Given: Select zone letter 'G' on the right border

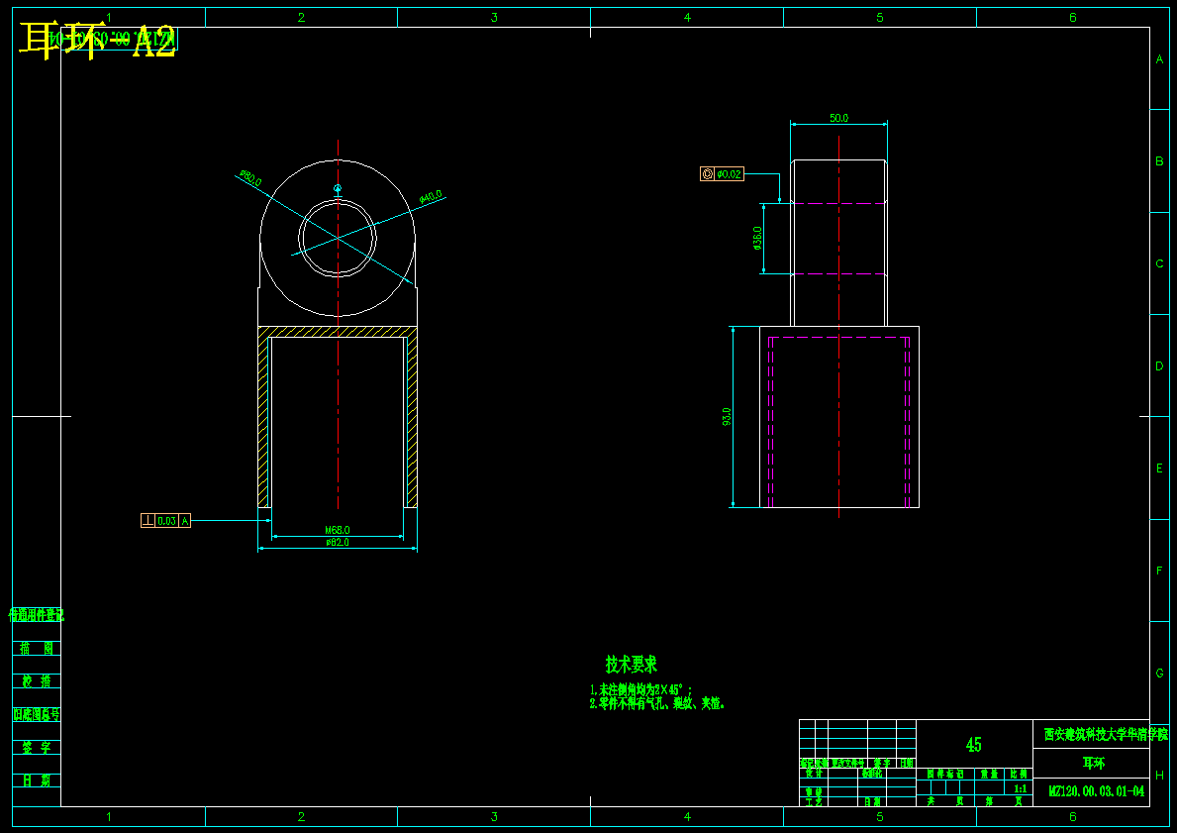Looking at the screenshot, I should coord(1159,674).
